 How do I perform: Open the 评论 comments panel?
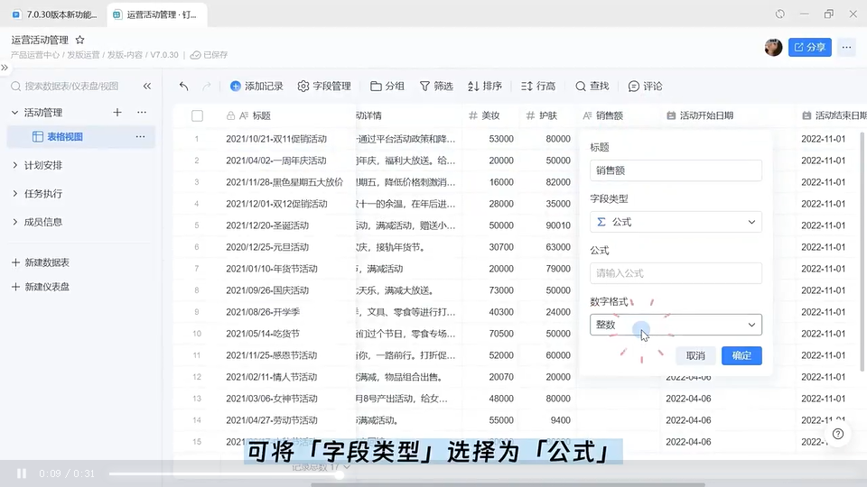coord(645,87)
